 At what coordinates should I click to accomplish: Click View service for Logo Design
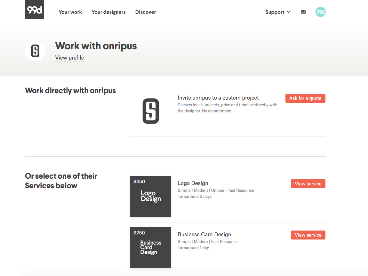pos(308,184)
